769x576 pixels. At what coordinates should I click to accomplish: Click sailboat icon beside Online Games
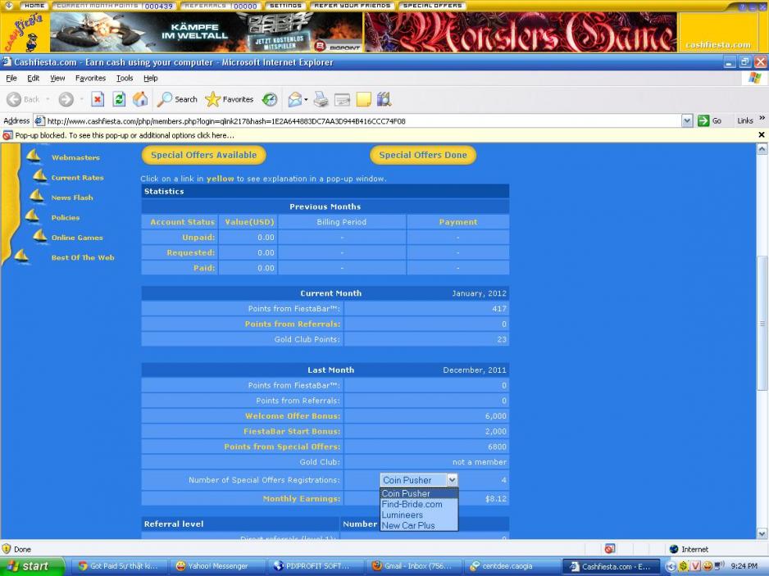point(40,236)
